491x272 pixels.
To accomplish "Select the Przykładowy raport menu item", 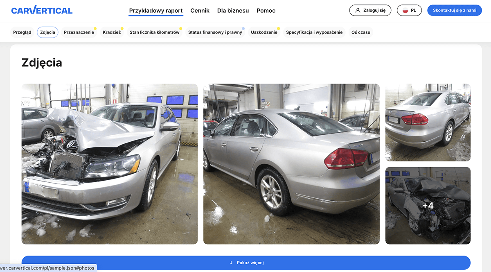I will (156, 11).
